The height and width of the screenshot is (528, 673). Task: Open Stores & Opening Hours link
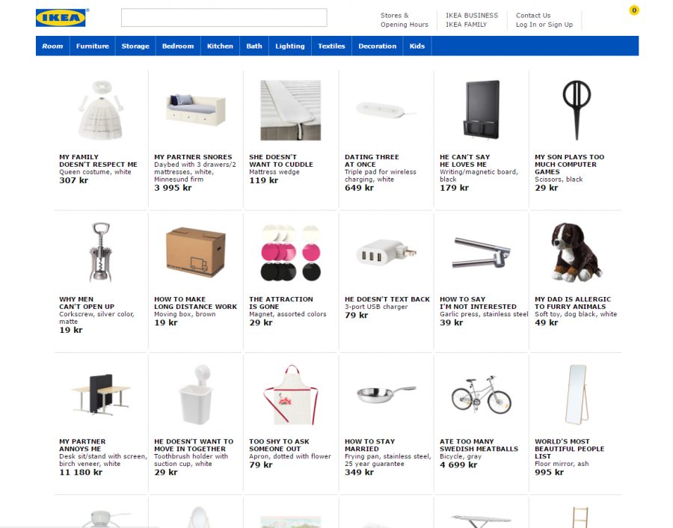click(404, 19)
